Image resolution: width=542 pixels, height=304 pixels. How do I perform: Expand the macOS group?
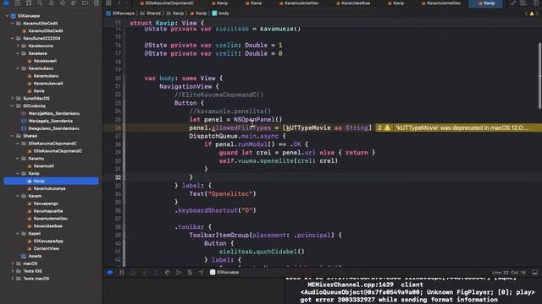[13, 263]
